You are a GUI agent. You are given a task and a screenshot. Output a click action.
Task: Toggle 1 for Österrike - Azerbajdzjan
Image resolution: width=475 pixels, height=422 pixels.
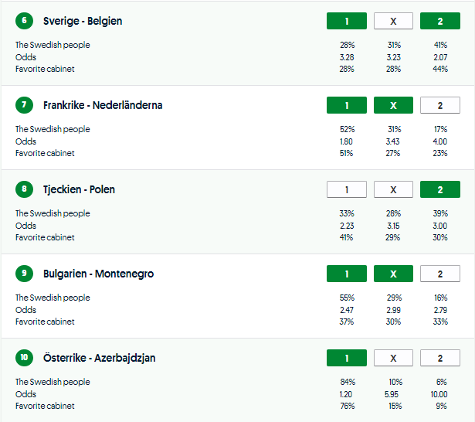tap(347, 358)
